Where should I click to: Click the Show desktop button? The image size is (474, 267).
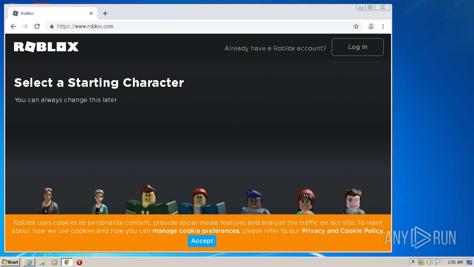coord(470,262)
